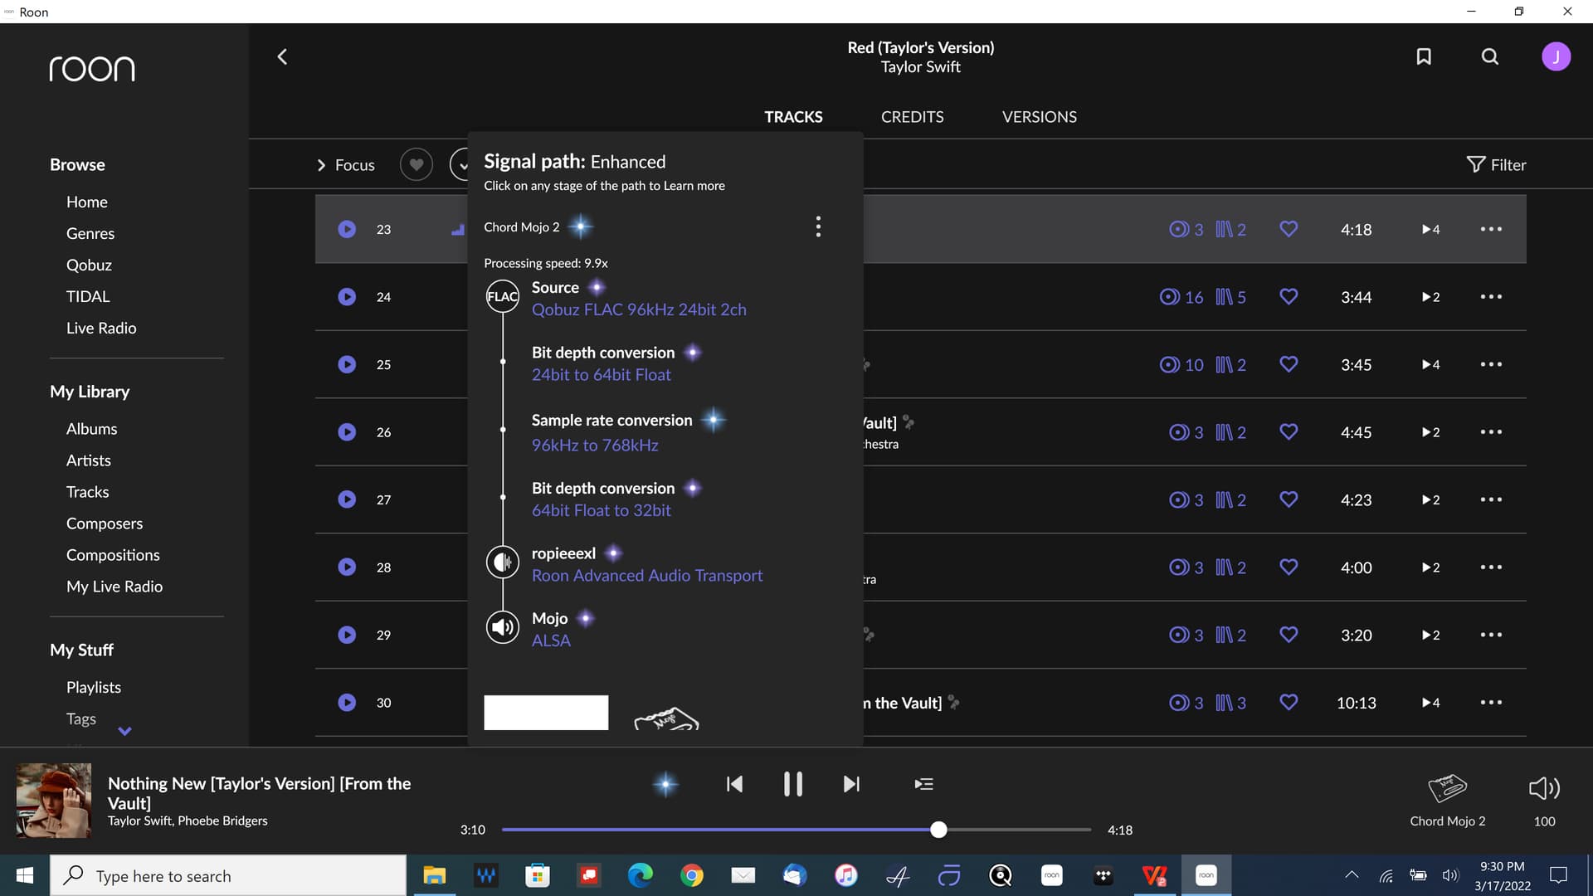Select the Chord Mojo 2 zone icon
Screen dimensions: 1593x896
point(1447,788)
